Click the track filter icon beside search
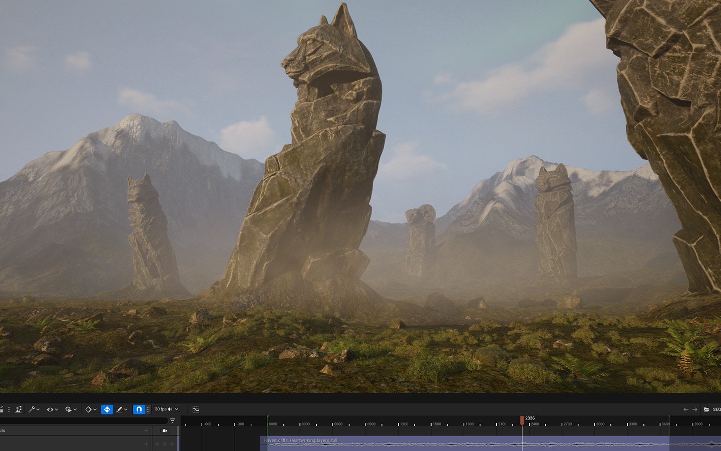This screenshot has height=451, width=721. click(x=172, y=421)
